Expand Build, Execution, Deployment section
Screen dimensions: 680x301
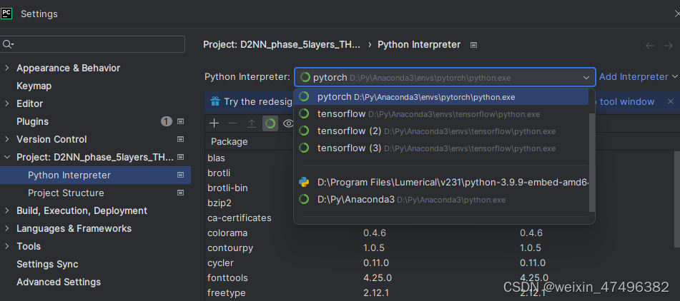[7, 210]
